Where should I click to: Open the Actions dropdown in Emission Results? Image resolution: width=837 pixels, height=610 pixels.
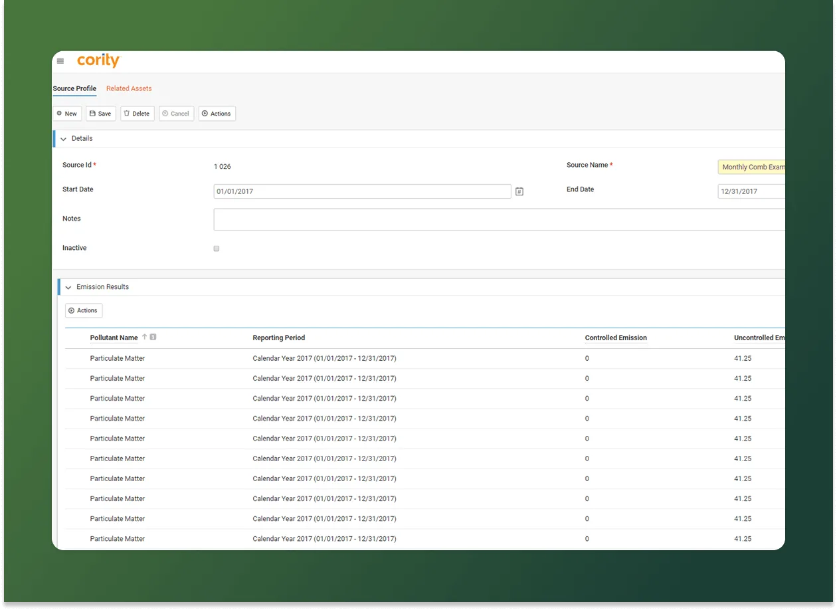pyautogui.click(x=83, y=310)
